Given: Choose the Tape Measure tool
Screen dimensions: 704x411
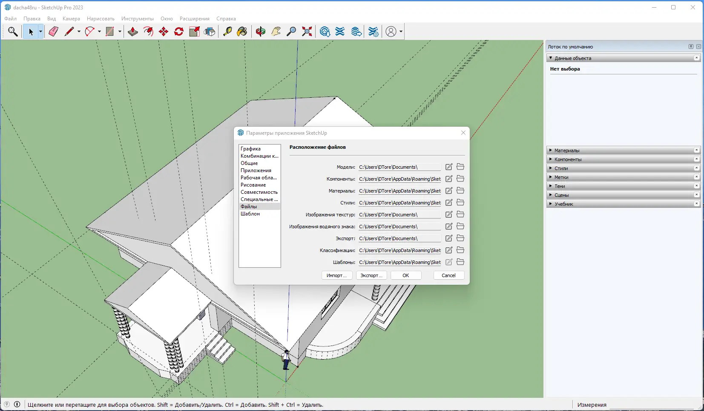Looking at the screenshot, I should click(x=227, y=31).
